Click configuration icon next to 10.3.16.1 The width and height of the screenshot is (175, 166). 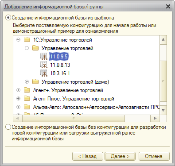coord(44,73)
